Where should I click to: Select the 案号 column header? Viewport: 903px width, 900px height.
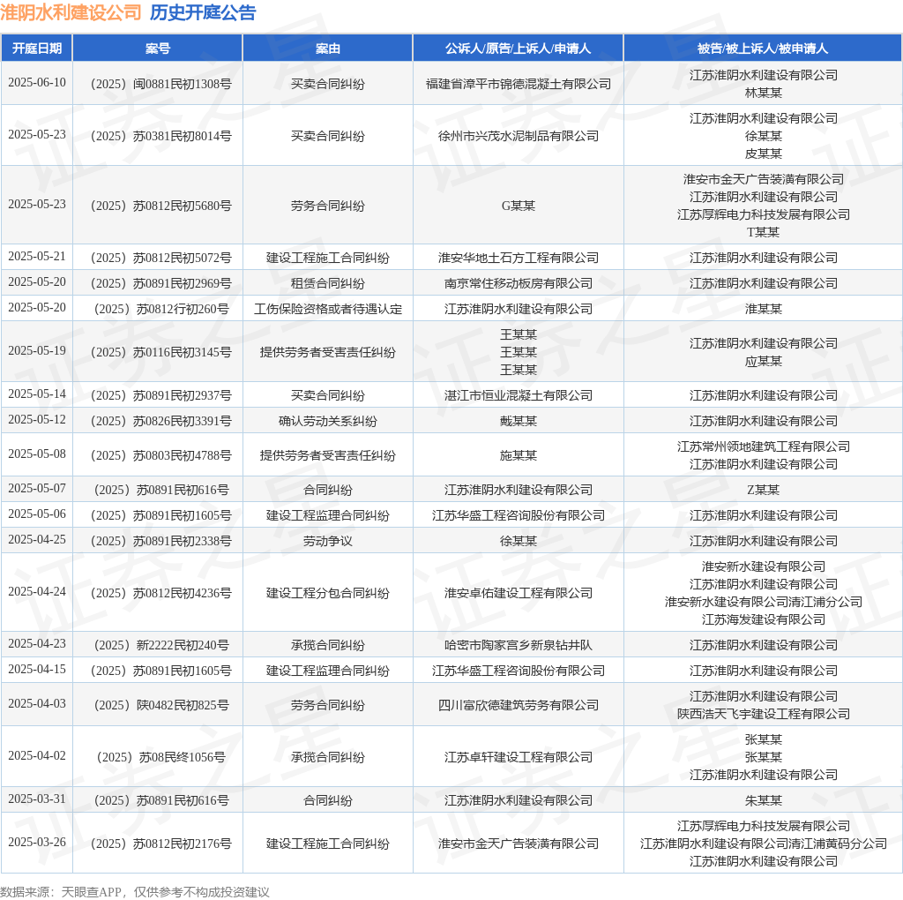click(x=158, y=49)
